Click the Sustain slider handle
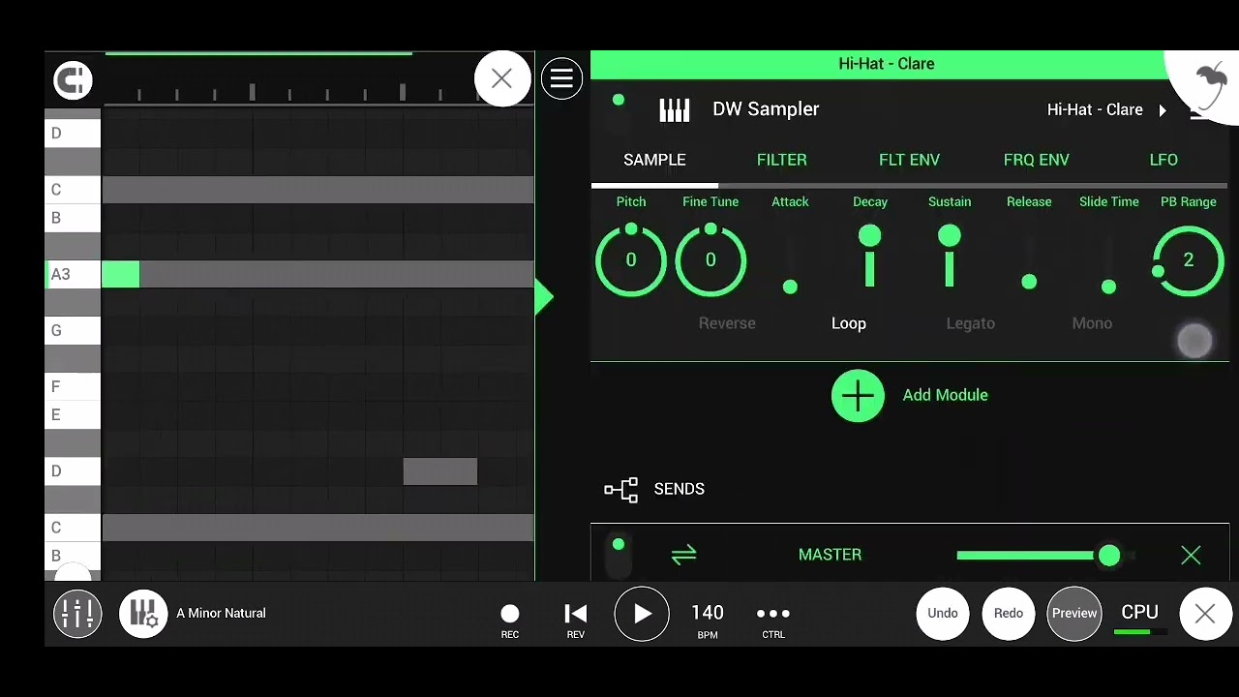The image size is (1239, 697). click(950, 235)
